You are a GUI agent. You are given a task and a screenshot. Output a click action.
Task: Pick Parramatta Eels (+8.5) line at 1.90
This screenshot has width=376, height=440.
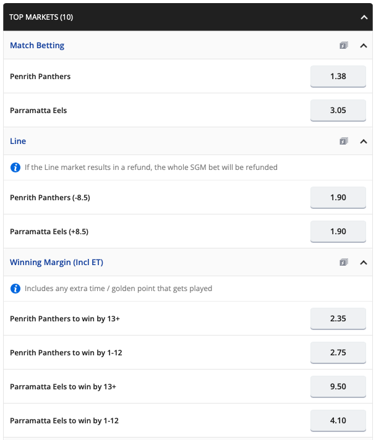point(338,232)
